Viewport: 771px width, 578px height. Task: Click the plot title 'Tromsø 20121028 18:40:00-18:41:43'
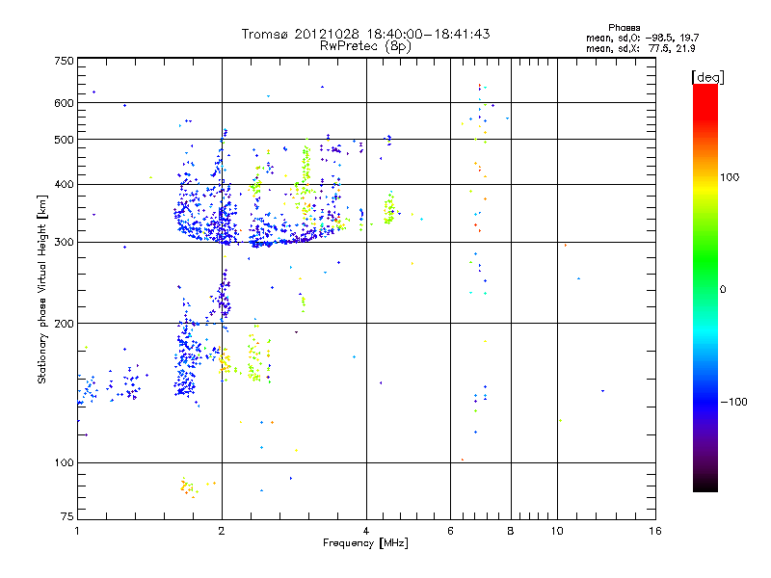click(x=365, y=34)
